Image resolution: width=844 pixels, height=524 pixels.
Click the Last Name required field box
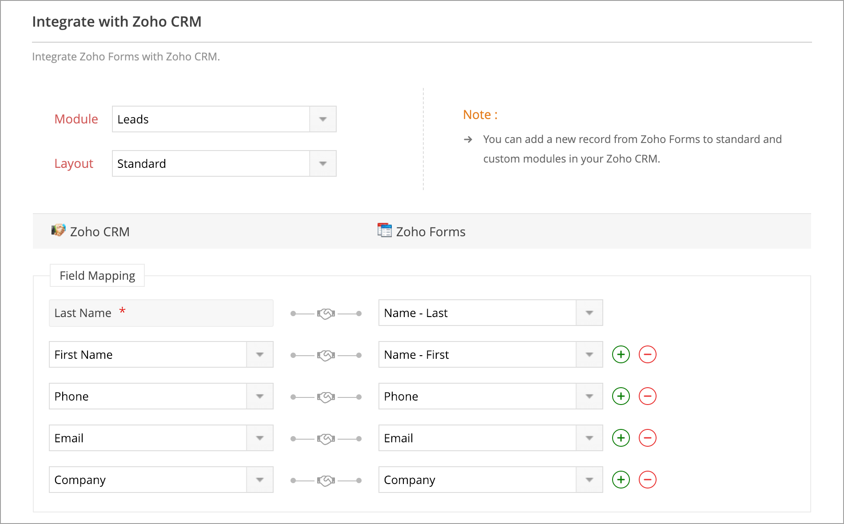(161, 313)
